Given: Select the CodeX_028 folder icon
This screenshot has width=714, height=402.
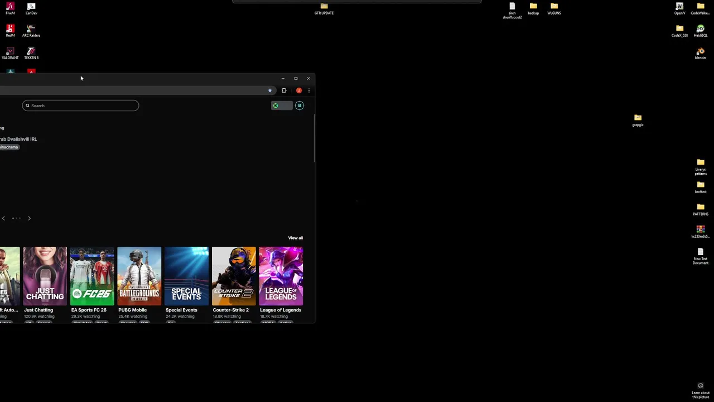Looking at the screenshot, I should [679, 31].
